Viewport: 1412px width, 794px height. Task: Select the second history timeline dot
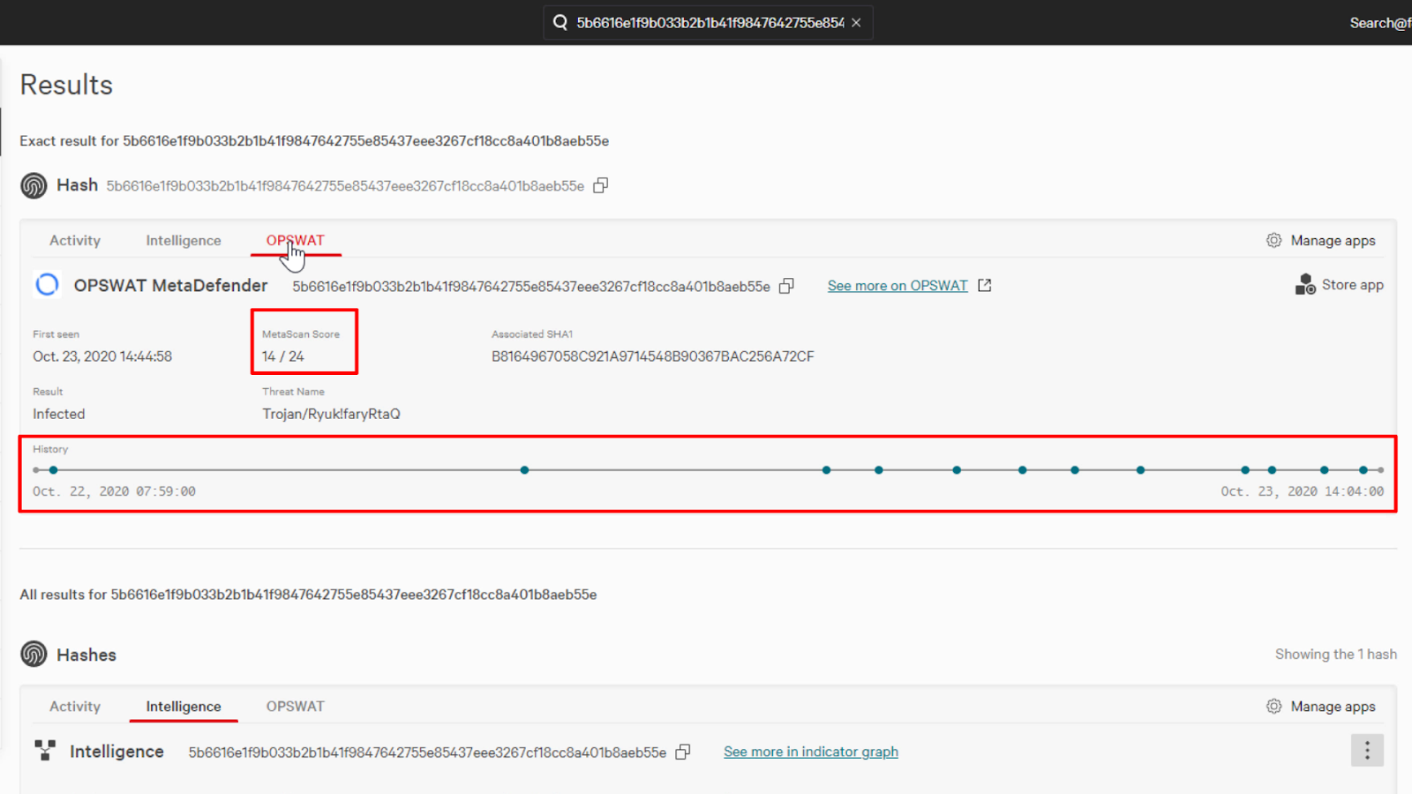(x=524, y=470)
